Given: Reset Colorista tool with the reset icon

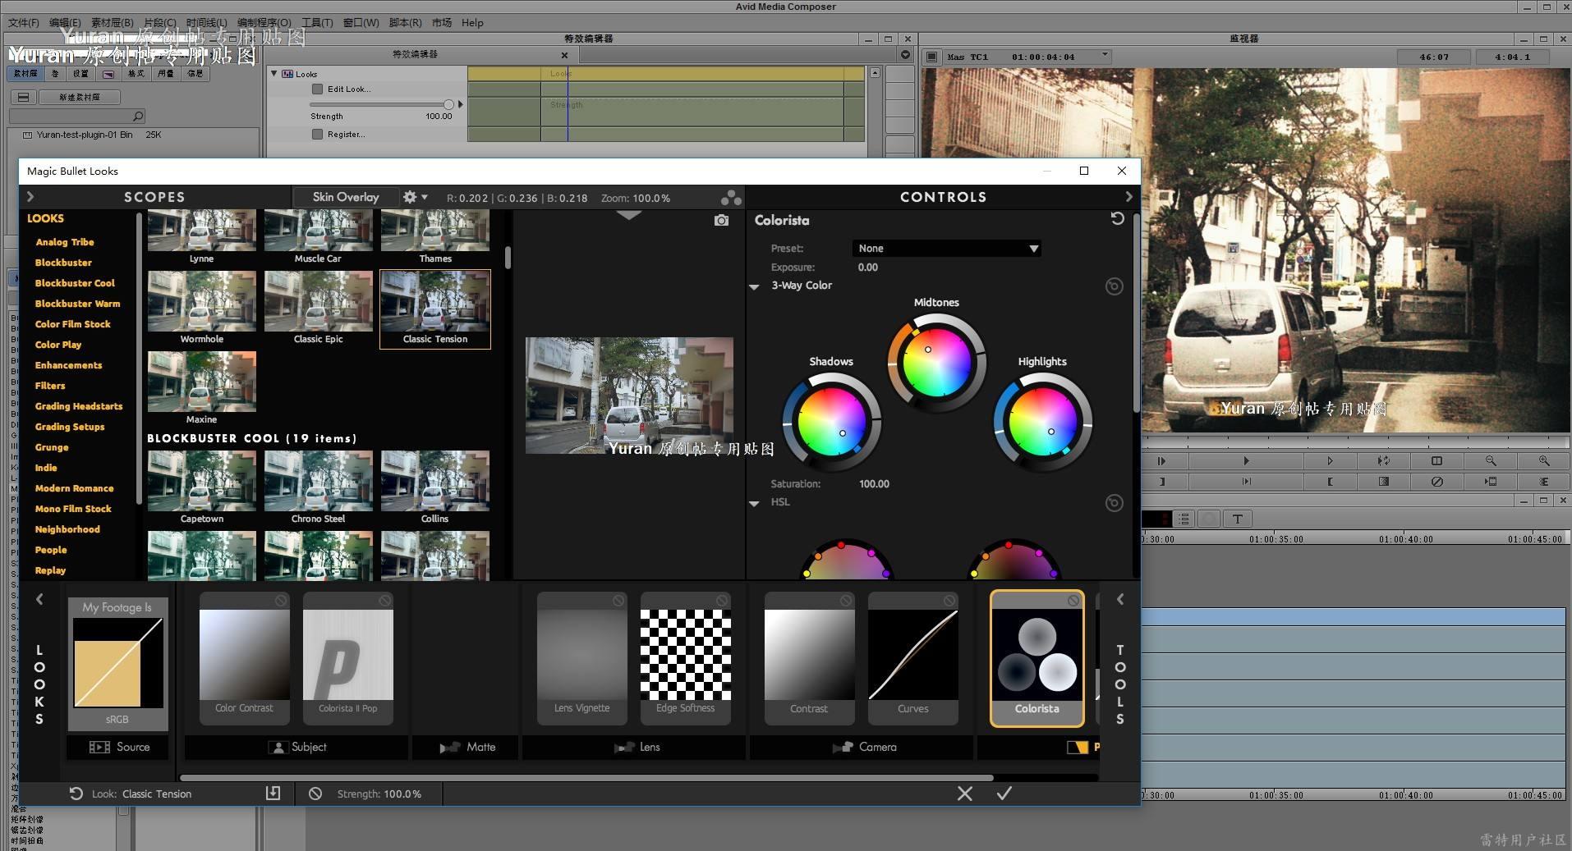Looking at the screenshot, I should (1117, 219).
